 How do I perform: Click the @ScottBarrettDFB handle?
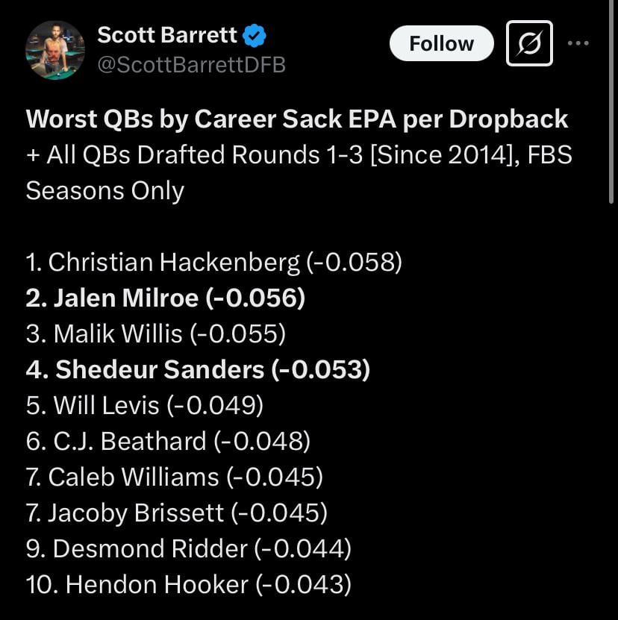(x=192, y=65)
